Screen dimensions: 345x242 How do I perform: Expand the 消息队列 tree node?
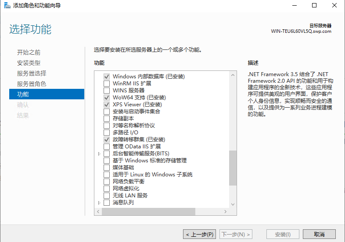99,203
